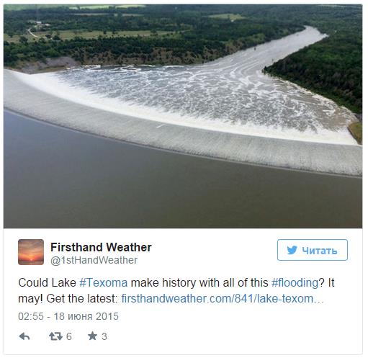368x363 pixels.
Task: Favorite the tweet with the star icon
Action: (x=92, y=336)
